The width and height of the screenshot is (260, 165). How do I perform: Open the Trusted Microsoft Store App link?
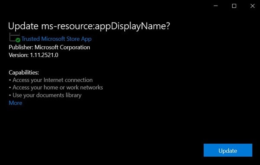click(x=56, y=39)
